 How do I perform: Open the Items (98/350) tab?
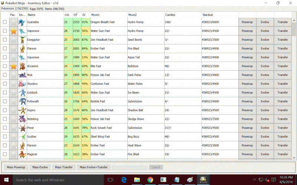pyautogui.click(x=55, y=9)
